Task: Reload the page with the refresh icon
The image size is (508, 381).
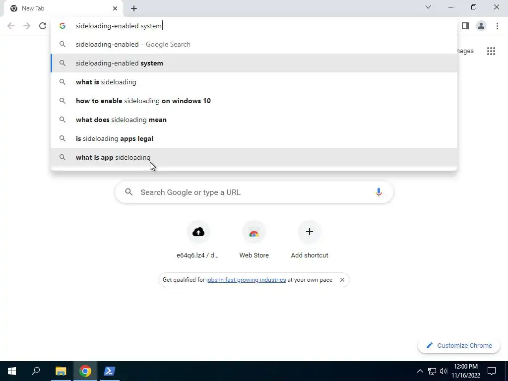Action: 43,26
